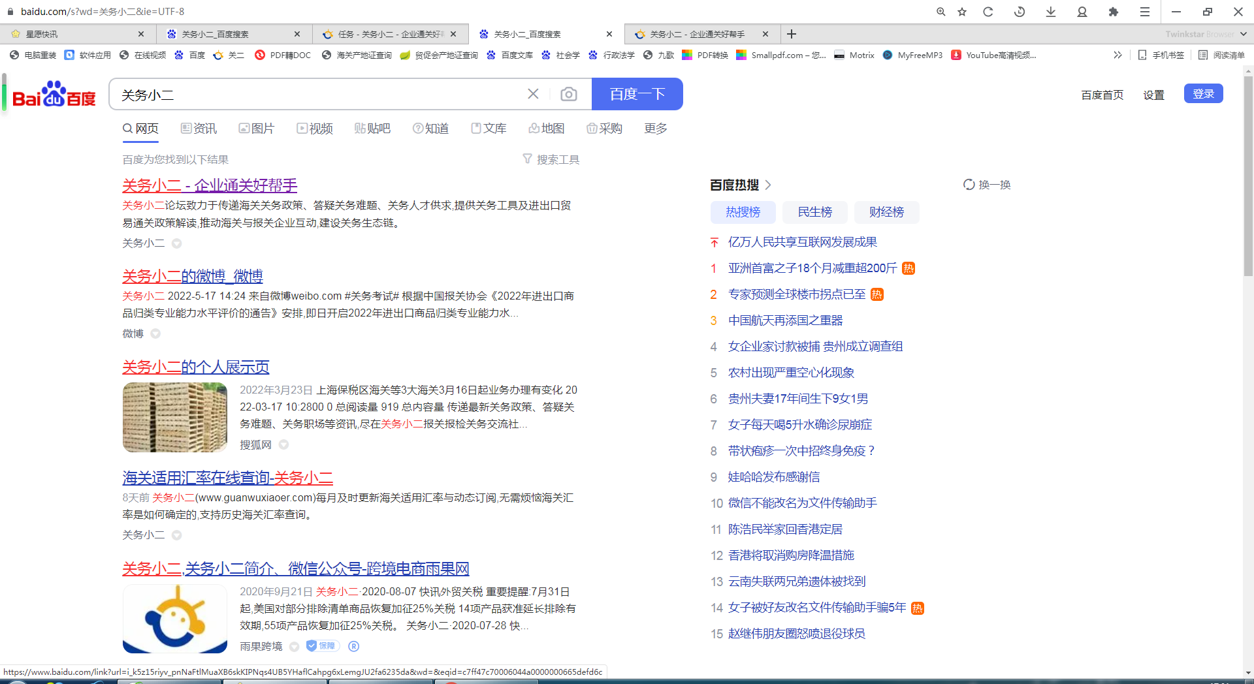The height and width of the screenshot is (684, 1254).
Task: Click the camera image-search icon
Action: tap(569, 94)
